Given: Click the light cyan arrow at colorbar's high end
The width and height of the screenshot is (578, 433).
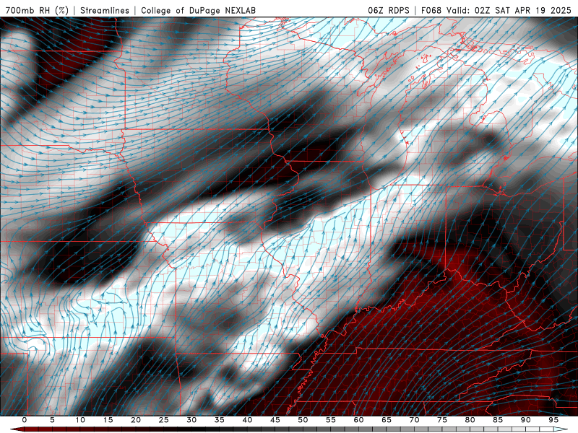Looking at the screenshot, I should coord(561,429).
